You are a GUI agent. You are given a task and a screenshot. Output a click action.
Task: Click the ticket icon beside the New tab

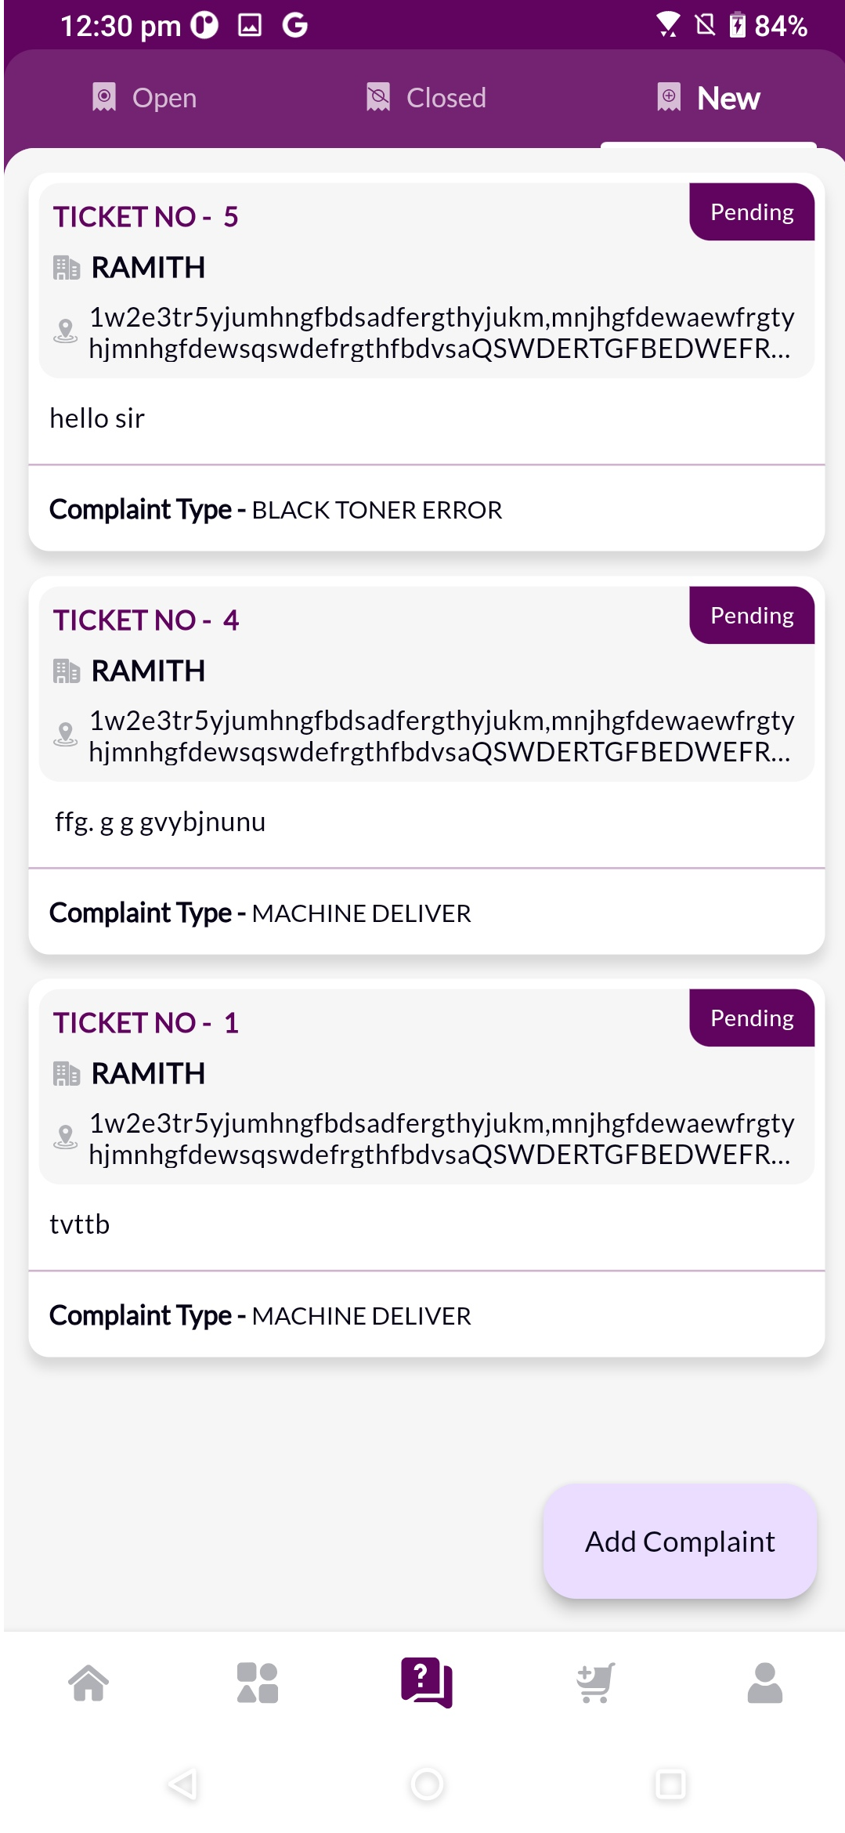tap(668, 97)
